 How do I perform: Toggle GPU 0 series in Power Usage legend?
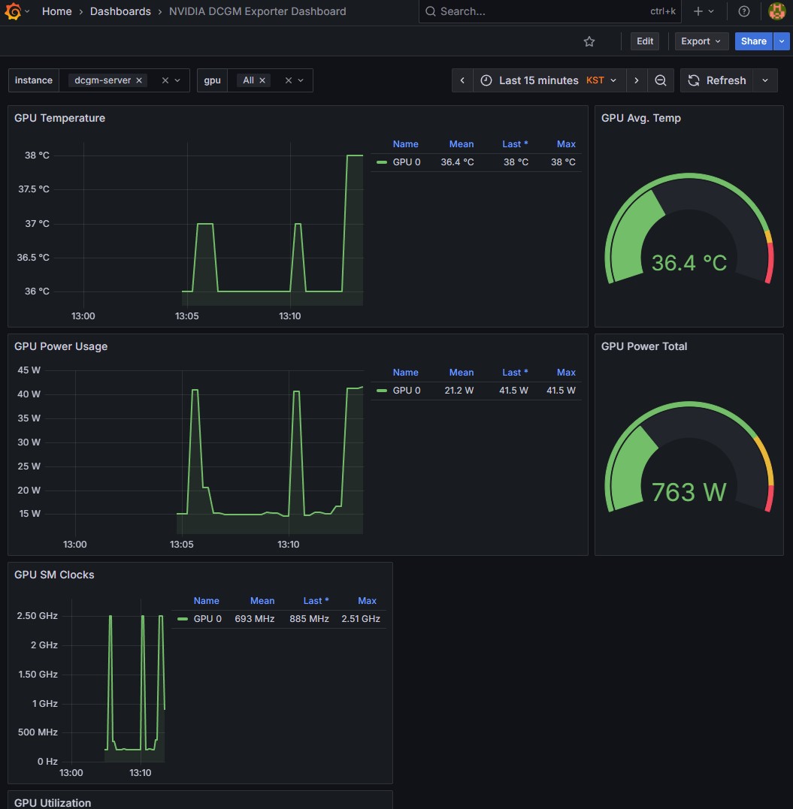pyautogui.click(x=407, y=391)
